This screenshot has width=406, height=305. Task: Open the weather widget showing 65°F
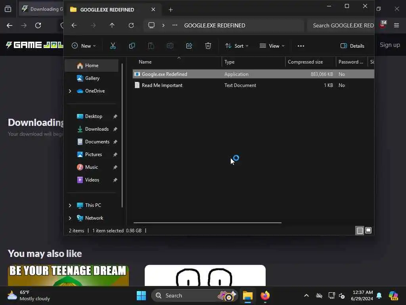click(29, 295)
